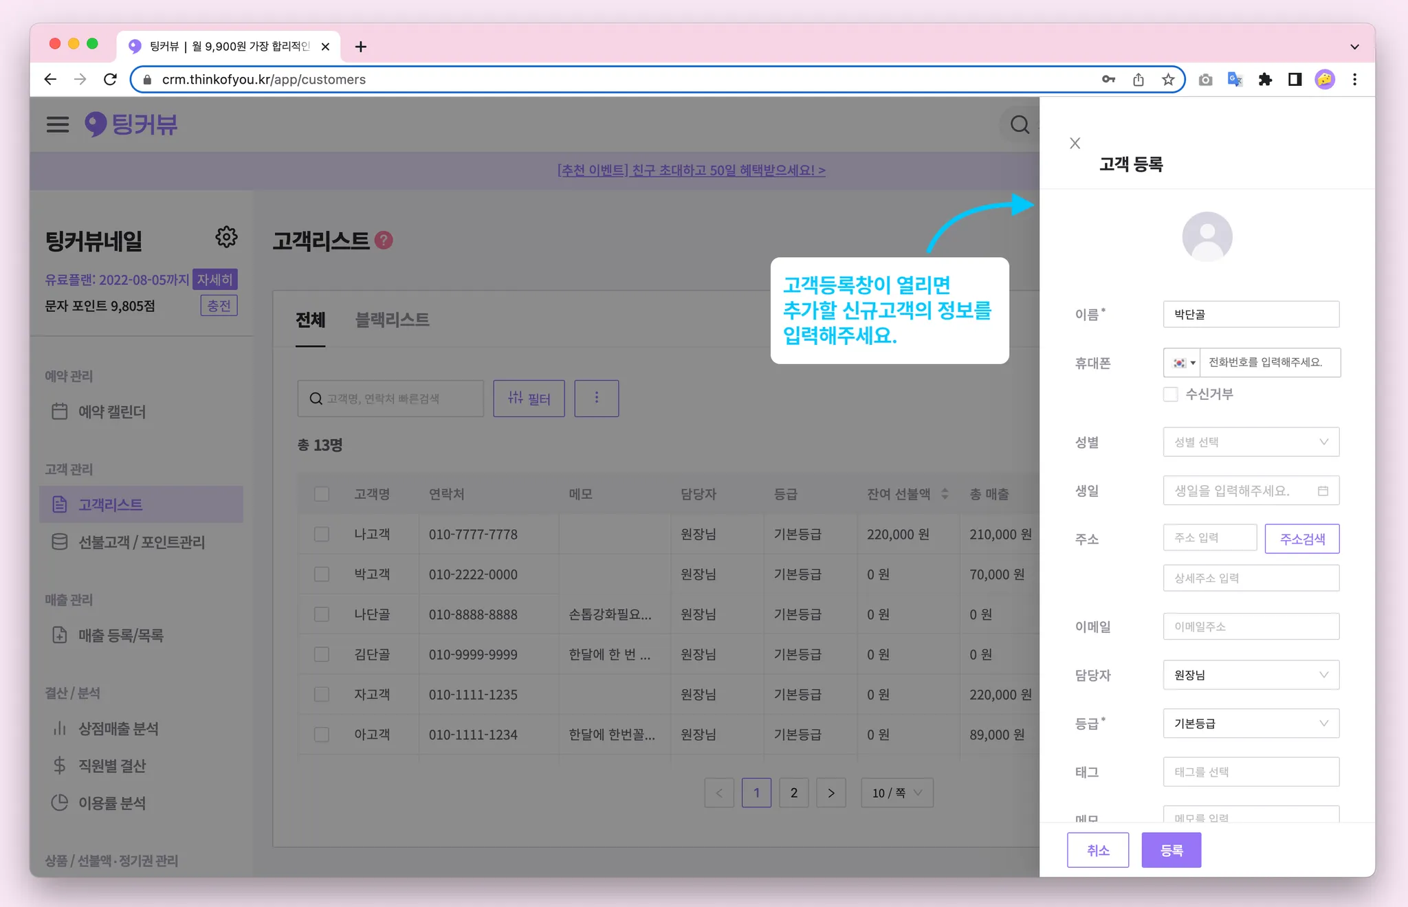
Task: Select all customers via header checkbox
Action: click(321, 494)
